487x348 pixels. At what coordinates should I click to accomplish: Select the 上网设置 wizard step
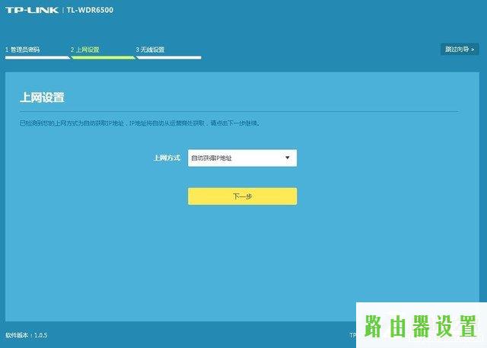coord(84,49)
